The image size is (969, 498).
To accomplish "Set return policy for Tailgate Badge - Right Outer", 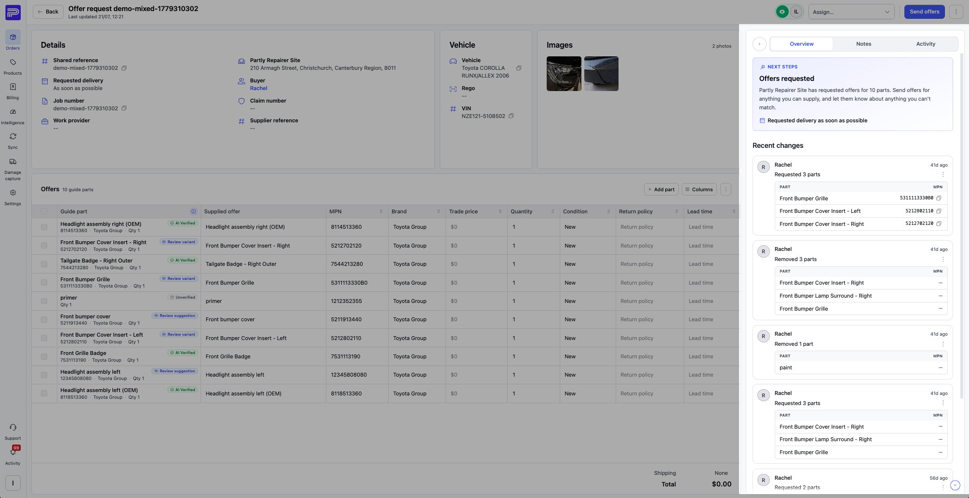I will pyautogui.click(x=649, y=264).
